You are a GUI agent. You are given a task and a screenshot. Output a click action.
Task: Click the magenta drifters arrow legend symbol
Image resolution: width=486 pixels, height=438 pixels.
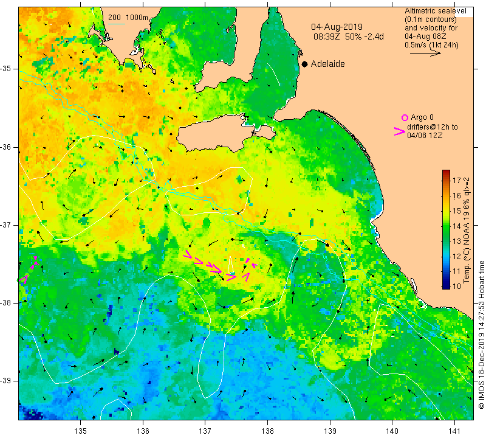[x=400, y=131]
